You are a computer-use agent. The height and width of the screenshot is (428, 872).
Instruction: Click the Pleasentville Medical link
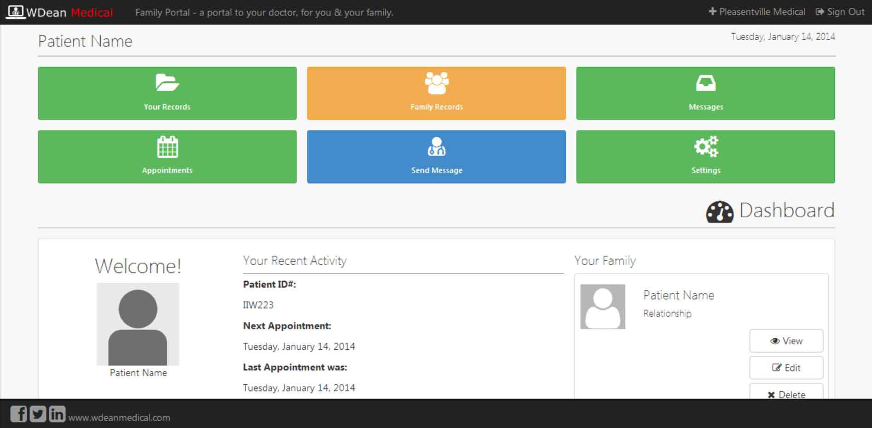(x=757, y=12)
